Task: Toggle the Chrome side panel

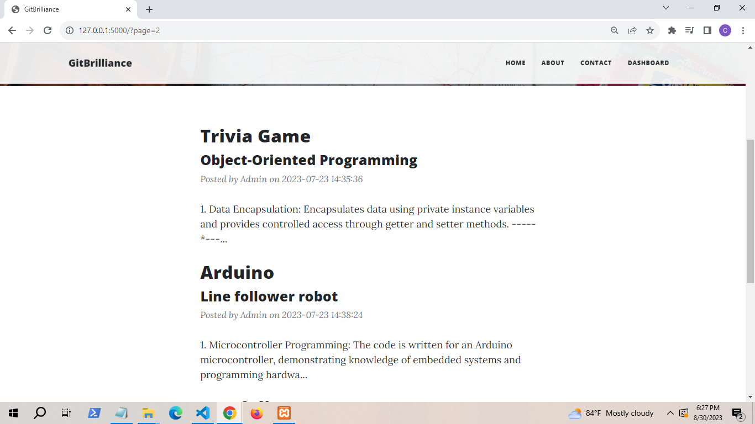Action: click(707, 30)
